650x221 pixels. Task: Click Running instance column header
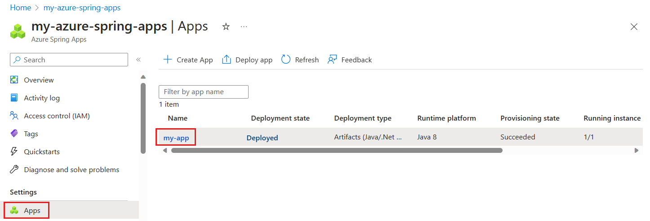coord(612,118)
